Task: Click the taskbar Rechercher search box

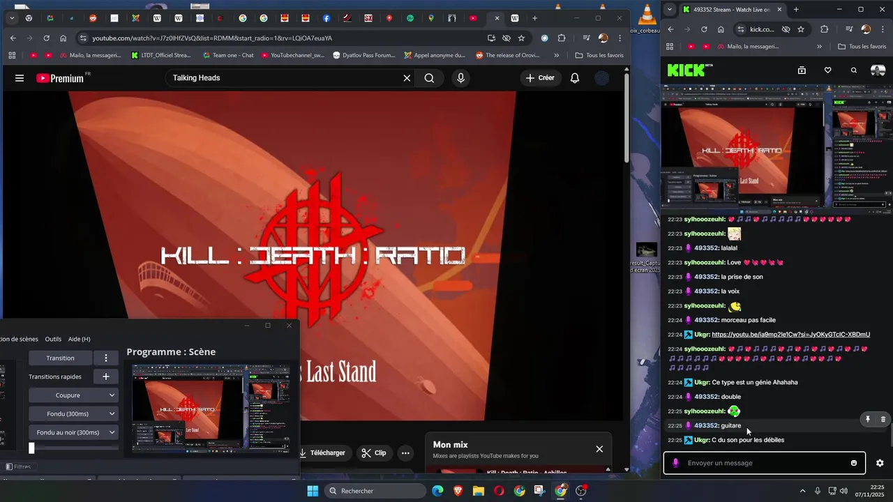Action: (375, 491)
